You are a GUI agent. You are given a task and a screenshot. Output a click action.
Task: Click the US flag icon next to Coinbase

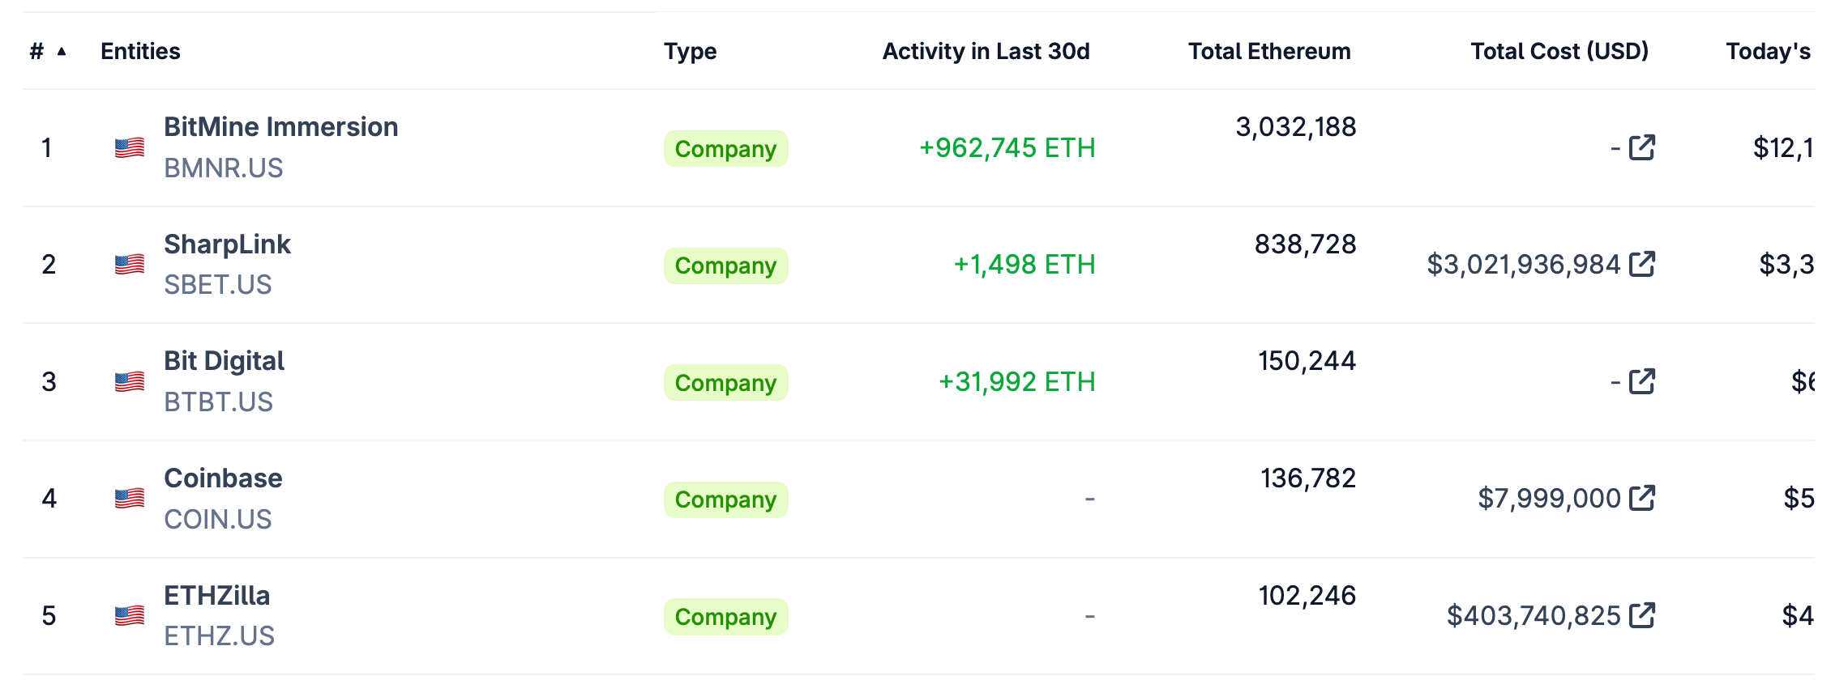[x=130, y=499]
